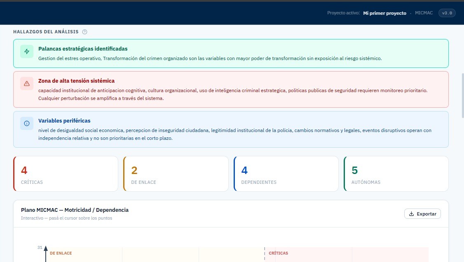This screenshot has width=464, height=262.
Task: Click the lightning bolt icon on Palancas estratégicas card
Action: point(26,52)
